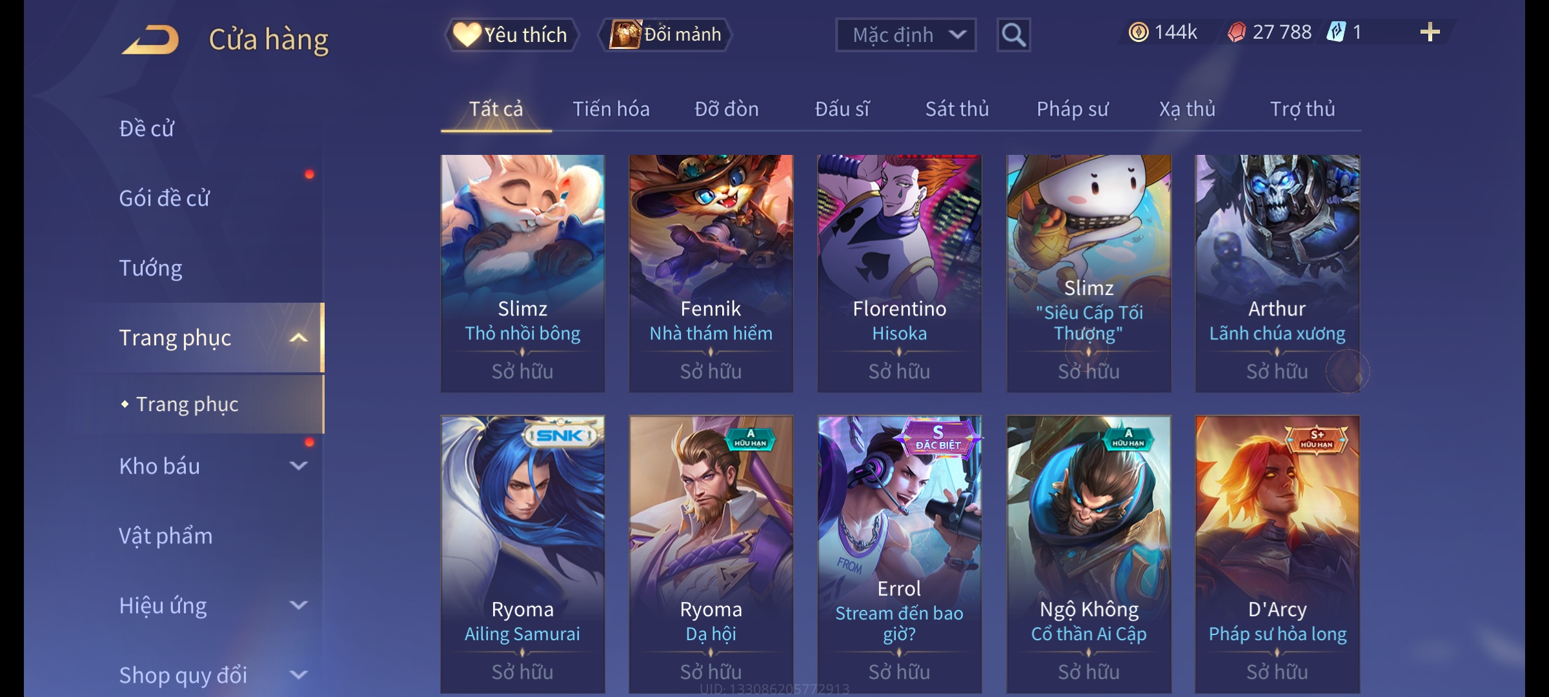Open the search magnifier icon

tap(1013, 35)
